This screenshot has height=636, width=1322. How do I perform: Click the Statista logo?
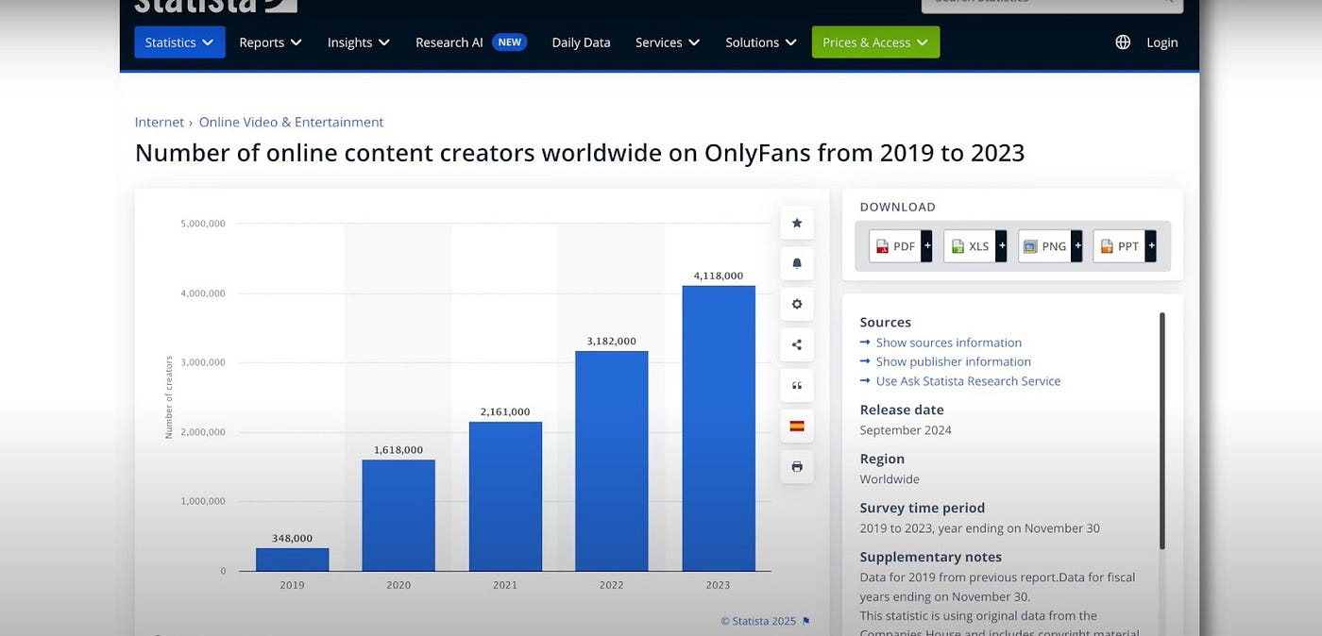click(x=215, y=5)
